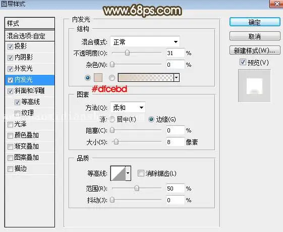Viewport: 283px width, 232px height.
Task: Toggle the 斜面和浮雕 bevel checkbox
Action: 10,91
